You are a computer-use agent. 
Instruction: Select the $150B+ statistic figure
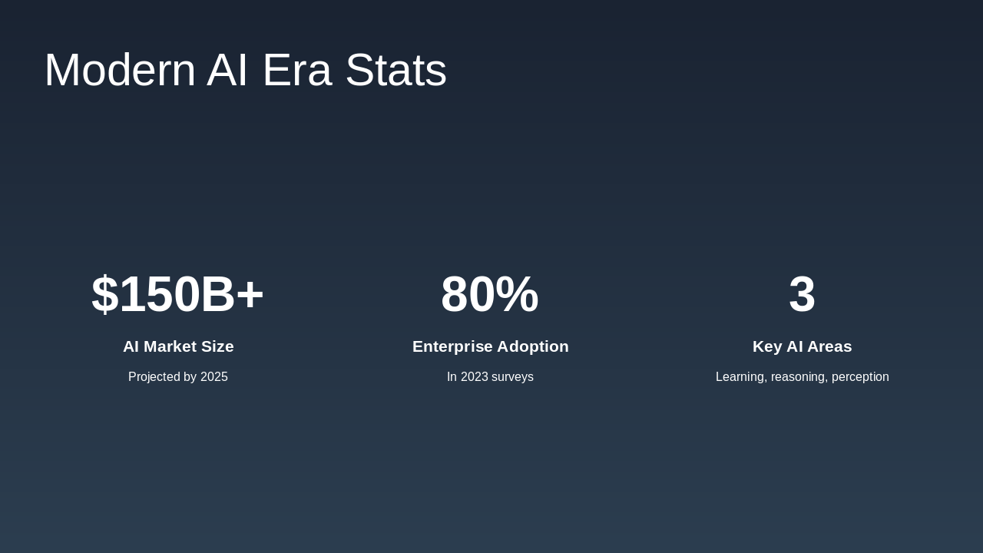tap(177, 294)
